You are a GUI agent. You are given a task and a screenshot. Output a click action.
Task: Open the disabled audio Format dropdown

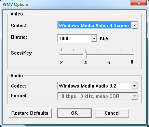coord(134,96)
